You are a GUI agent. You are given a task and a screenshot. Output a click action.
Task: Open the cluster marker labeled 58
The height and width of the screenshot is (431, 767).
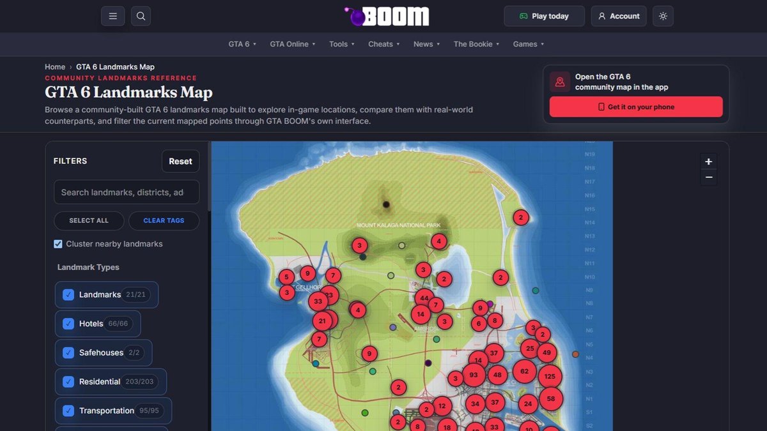pos(551,398)
